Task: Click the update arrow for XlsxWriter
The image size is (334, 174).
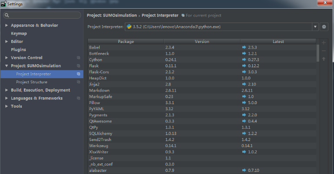Action: (x=244, y=152)
